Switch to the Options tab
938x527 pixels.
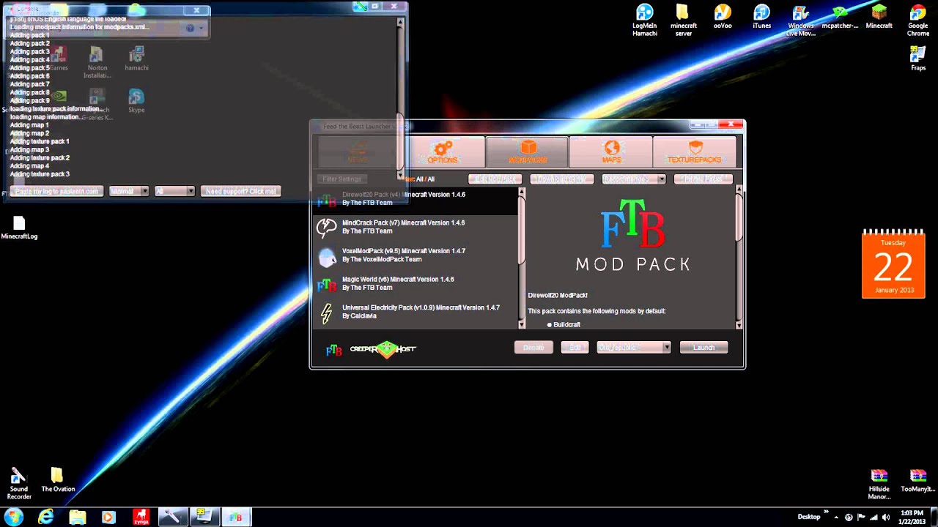pos(443,152)
